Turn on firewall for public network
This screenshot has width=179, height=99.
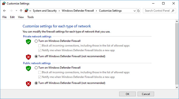point(36,68)
